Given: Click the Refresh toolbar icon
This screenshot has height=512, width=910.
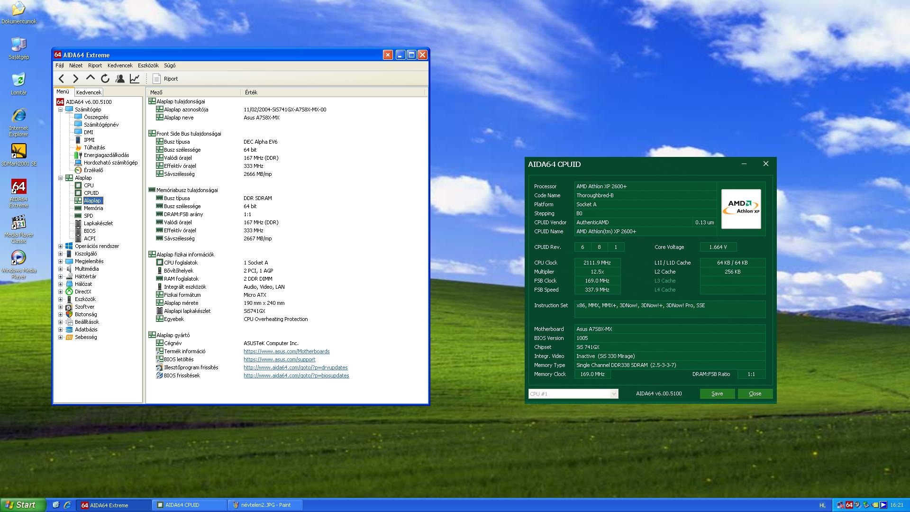Looking at the screenshot, I should click(105, 79).
